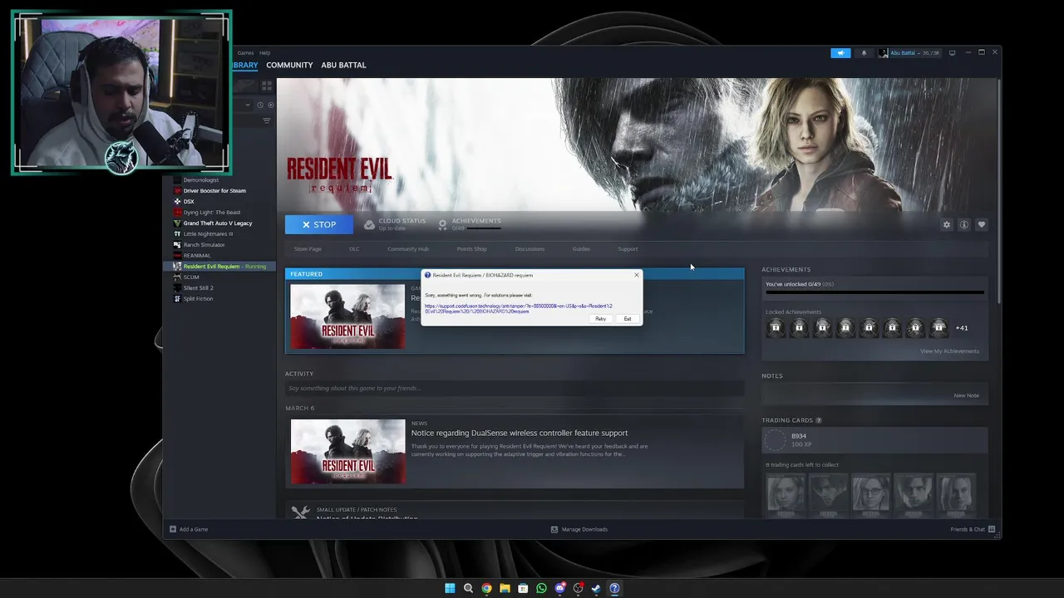Select SCUM in library list

click(191, 277)
